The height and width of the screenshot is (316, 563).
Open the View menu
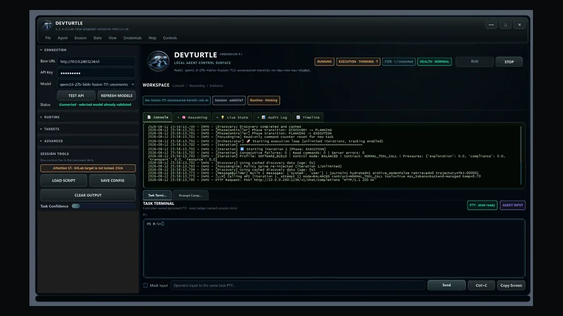113,37
